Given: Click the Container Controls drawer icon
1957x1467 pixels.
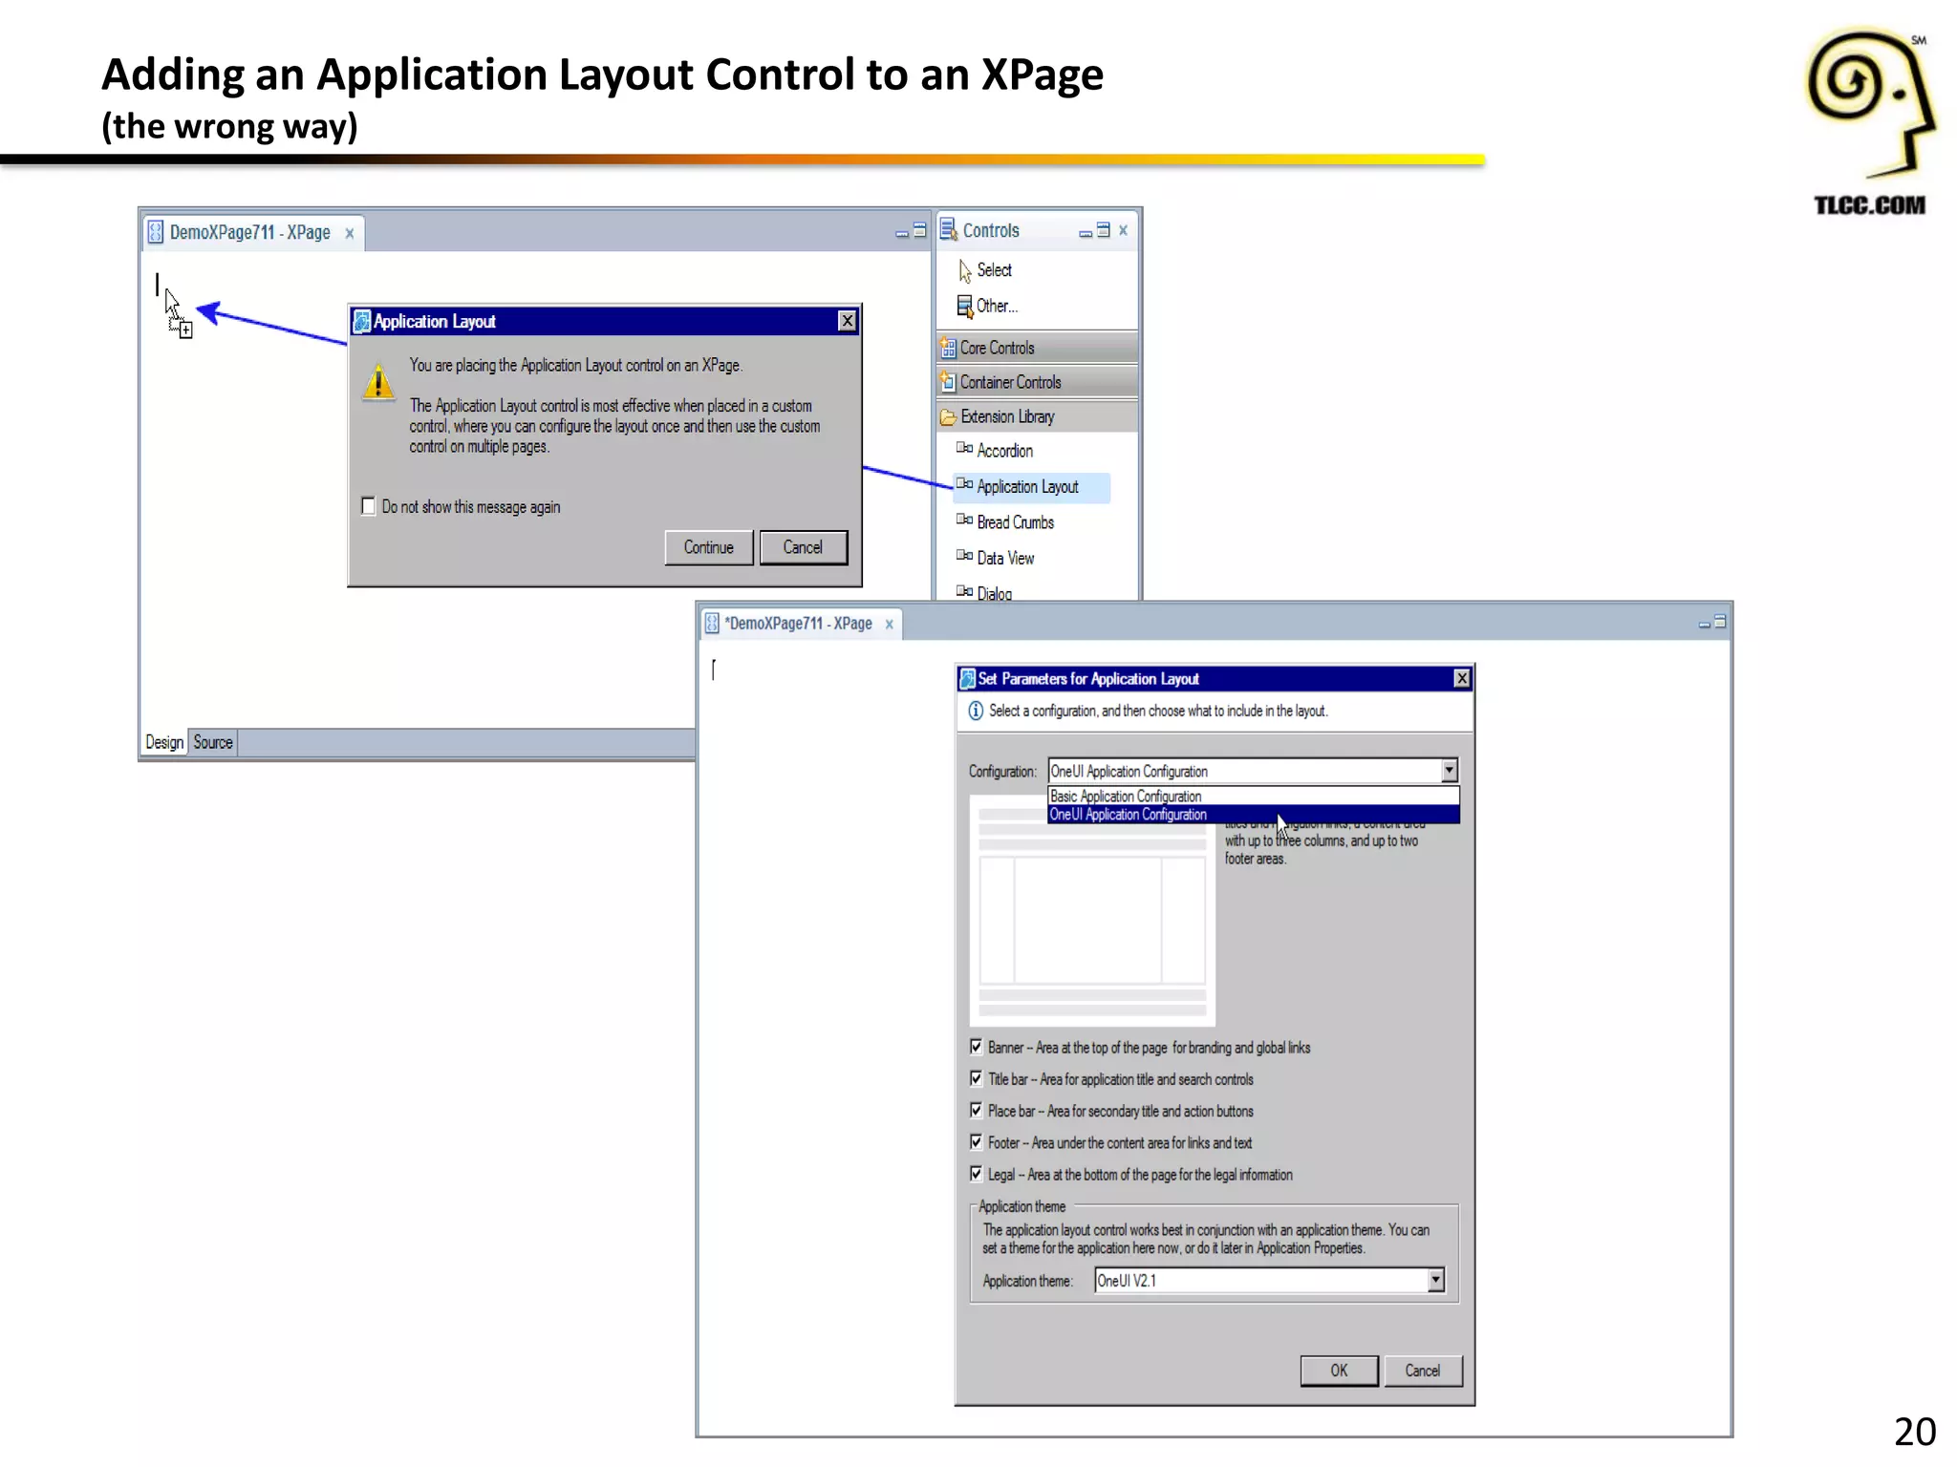Looking at the screenshot, I should pyautogui.click(x=948, y=382).
